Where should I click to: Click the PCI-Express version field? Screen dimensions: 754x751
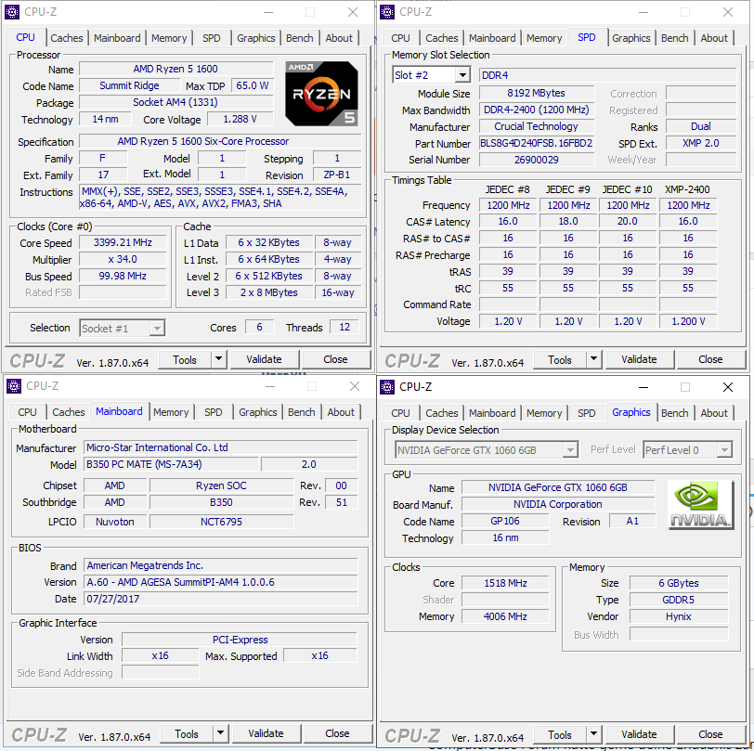point(240,640)
